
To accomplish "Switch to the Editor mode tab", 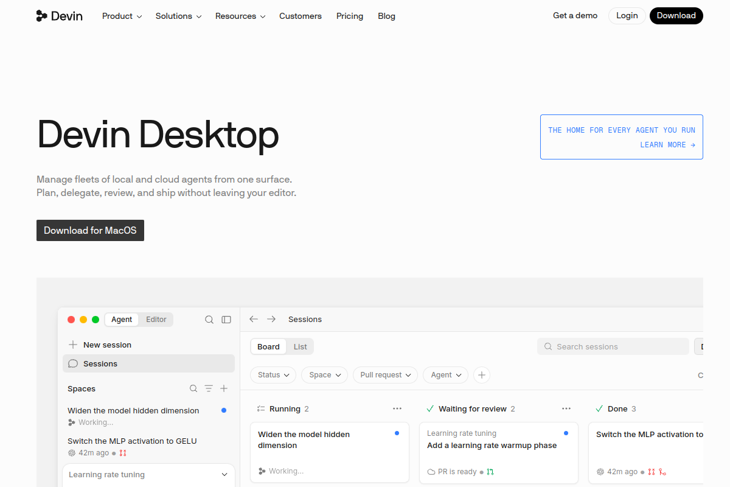I will [156, 320].
